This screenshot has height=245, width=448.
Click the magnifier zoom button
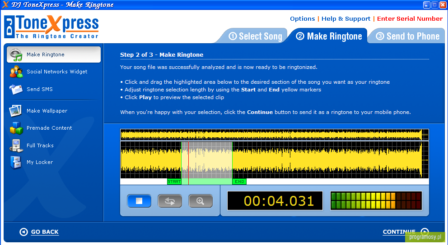pyautogui.click(x=201, y=201)
